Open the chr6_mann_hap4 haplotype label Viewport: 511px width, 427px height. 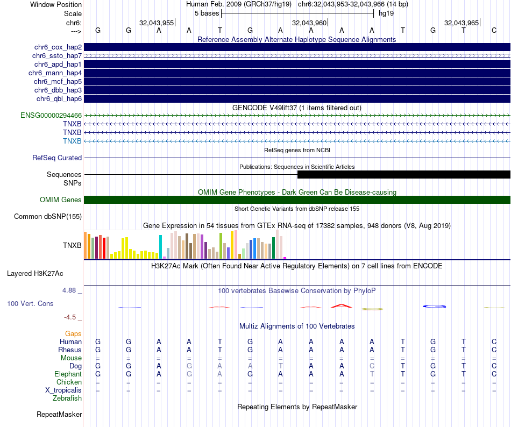55,73
